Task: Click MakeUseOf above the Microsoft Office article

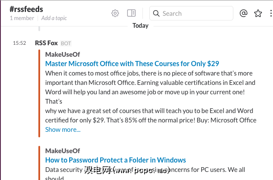Action: click(x=62, y=54)
